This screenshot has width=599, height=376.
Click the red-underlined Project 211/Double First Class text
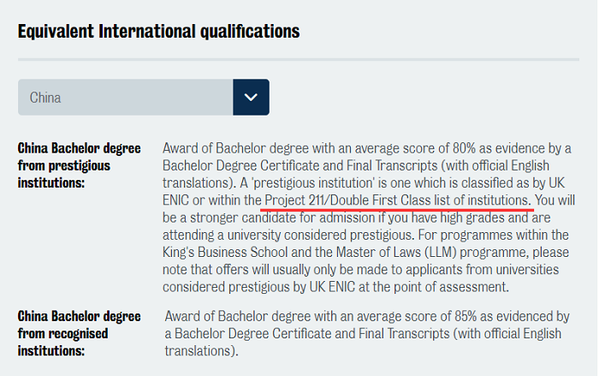[x=396, y=200]
